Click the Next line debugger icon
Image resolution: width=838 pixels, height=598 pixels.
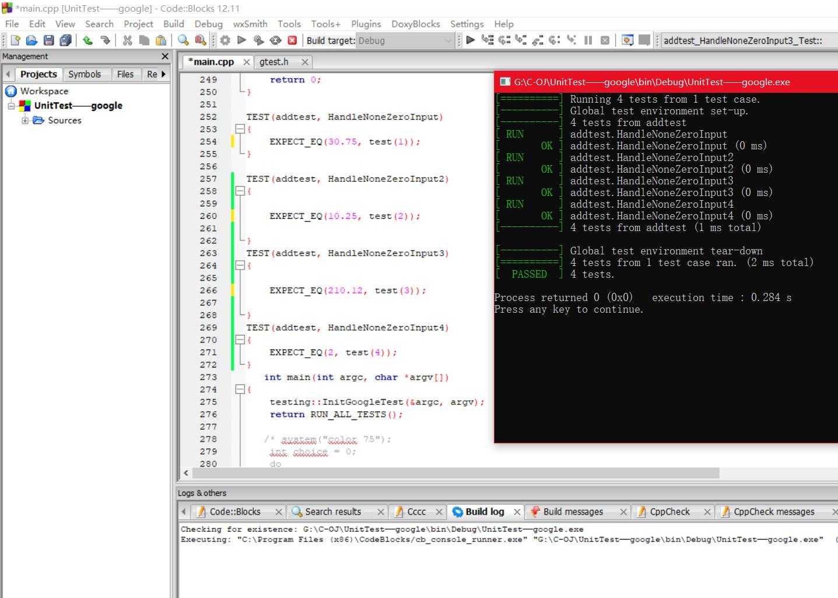[x=504, y=40]
